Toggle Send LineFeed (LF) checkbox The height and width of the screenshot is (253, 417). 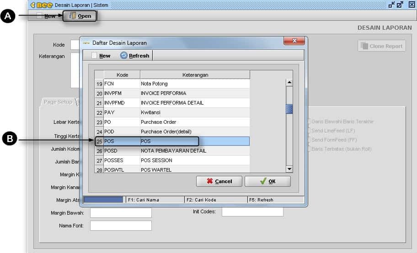[309, 131]
